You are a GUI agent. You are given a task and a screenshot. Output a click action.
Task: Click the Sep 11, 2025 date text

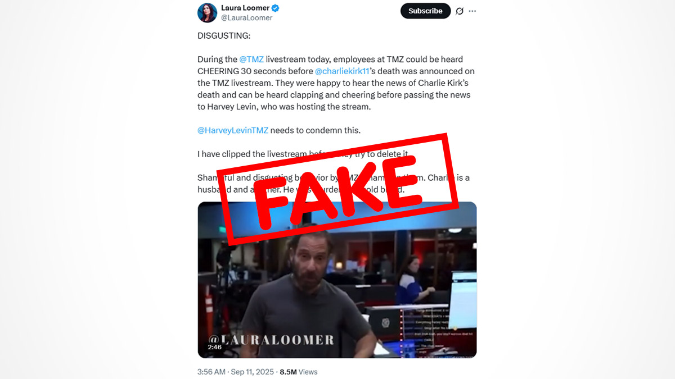click(x=253, y=372)
